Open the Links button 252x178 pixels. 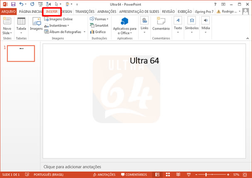144,25
